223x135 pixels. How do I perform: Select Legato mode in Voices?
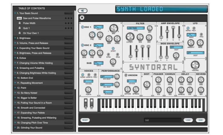pos(89,75)
